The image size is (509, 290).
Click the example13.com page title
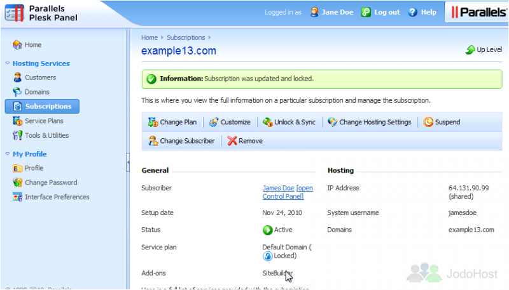pyautogui.click(x=179, y=51)
